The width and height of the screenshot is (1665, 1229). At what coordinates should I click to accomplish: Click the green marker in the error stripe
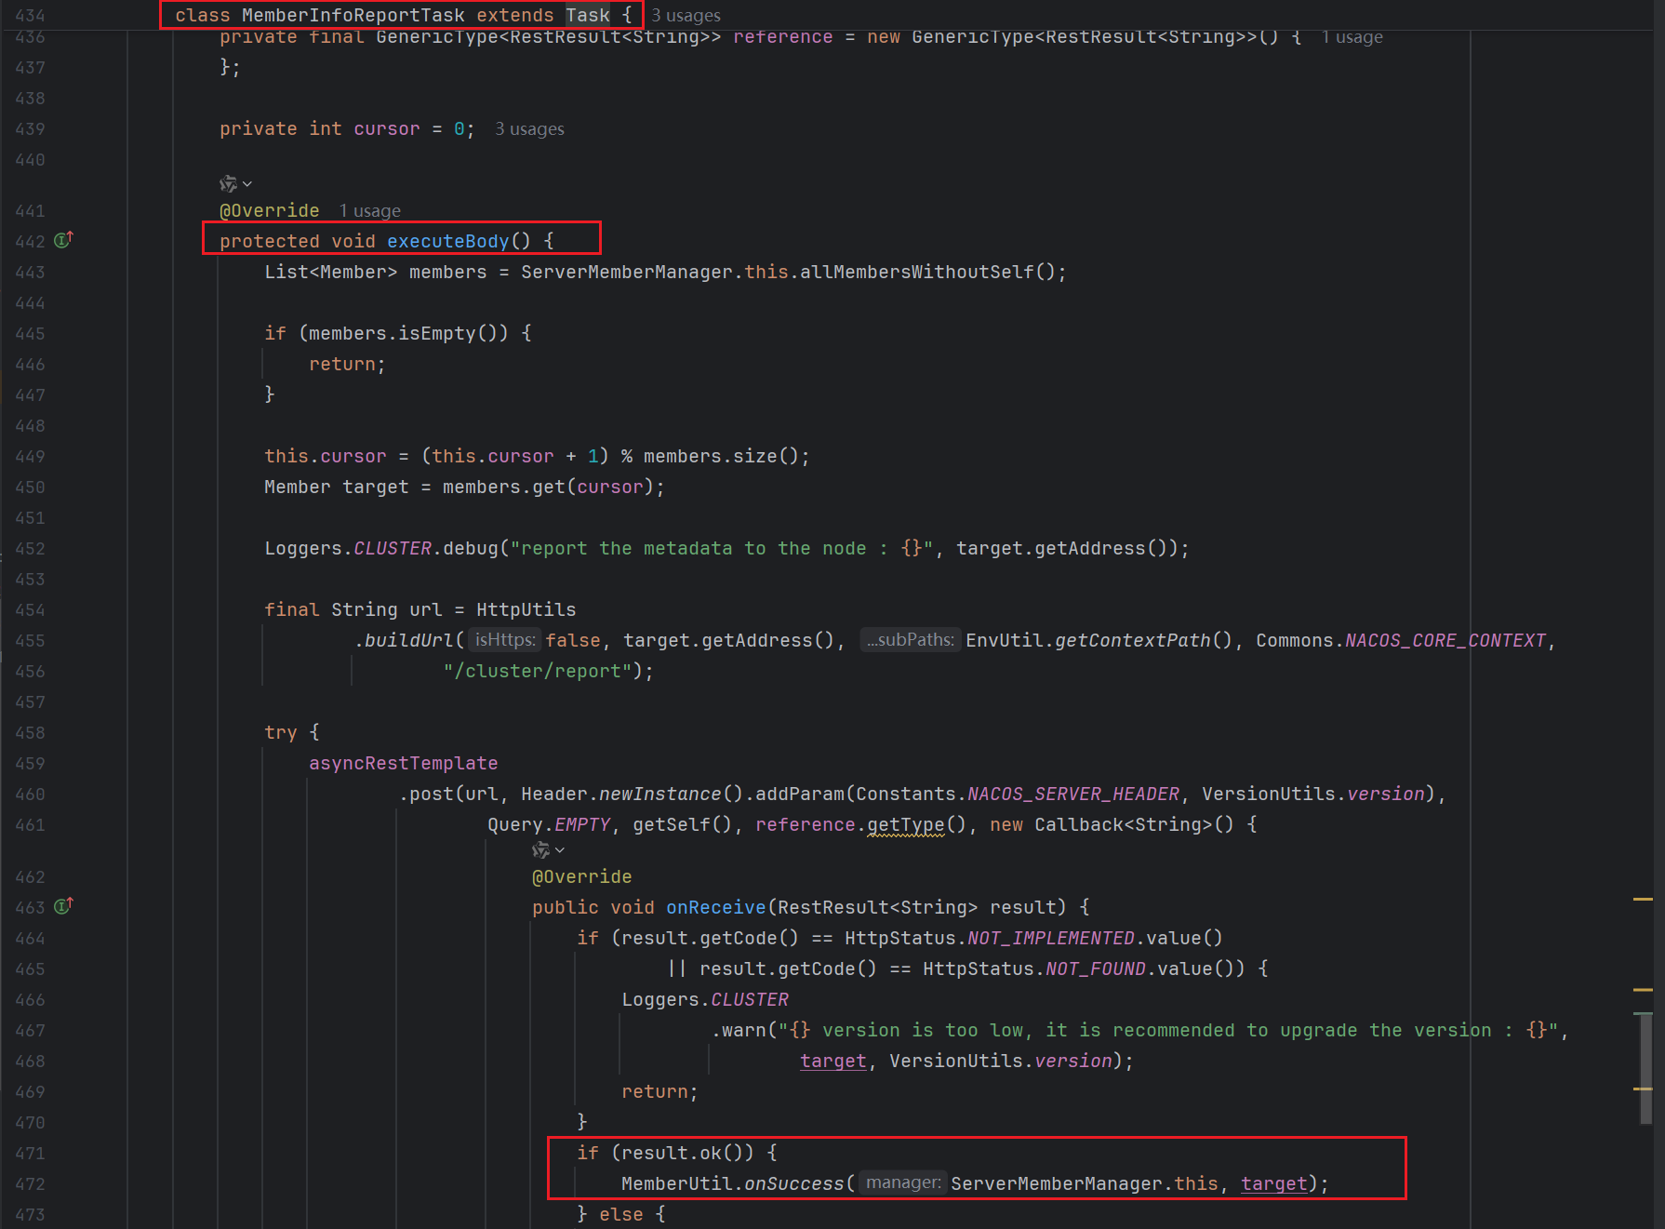1643,1013
